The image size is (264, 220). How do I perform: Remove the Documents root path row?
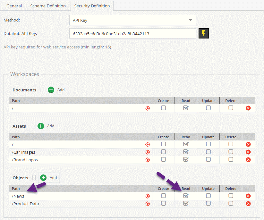(x=248, y=108)
